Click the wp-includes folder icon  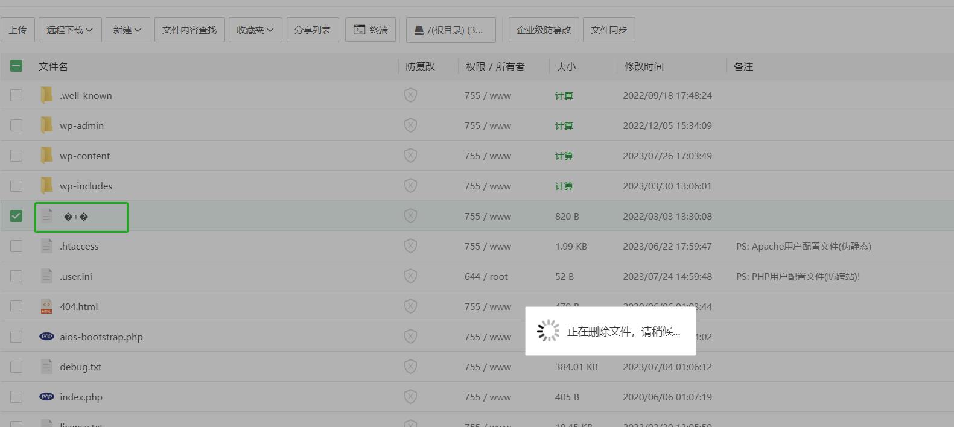click(46, 186)
